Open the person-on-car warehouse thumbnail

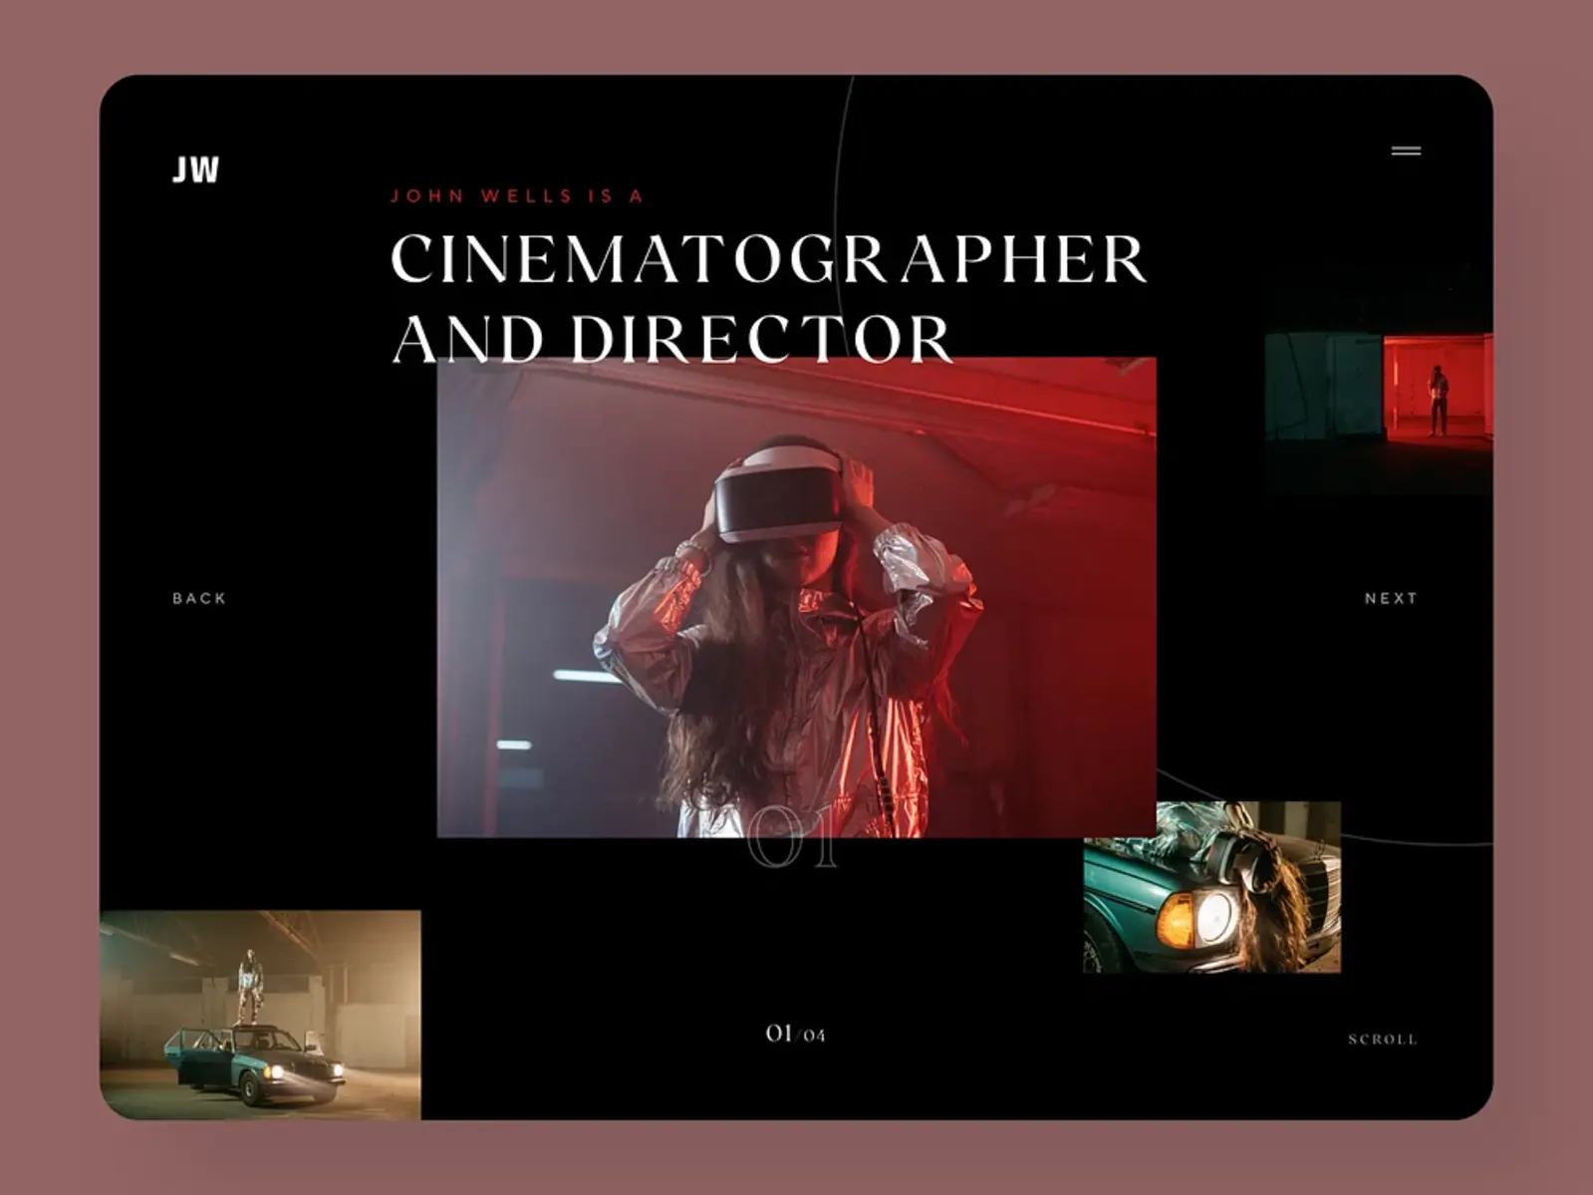point(260,1015)
